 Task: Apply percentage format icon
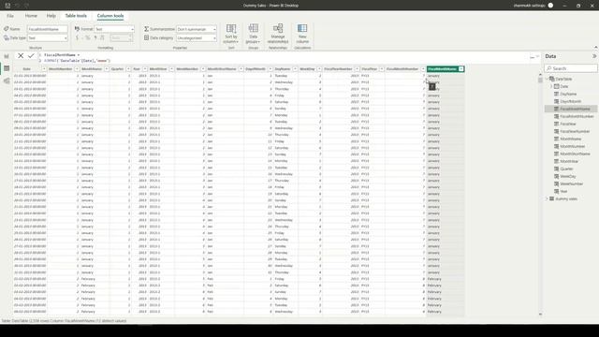[87, 37]
